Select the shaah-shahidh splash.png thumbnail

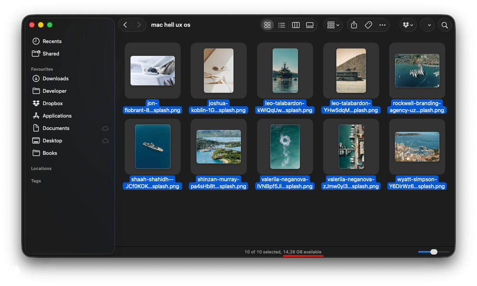152,147
